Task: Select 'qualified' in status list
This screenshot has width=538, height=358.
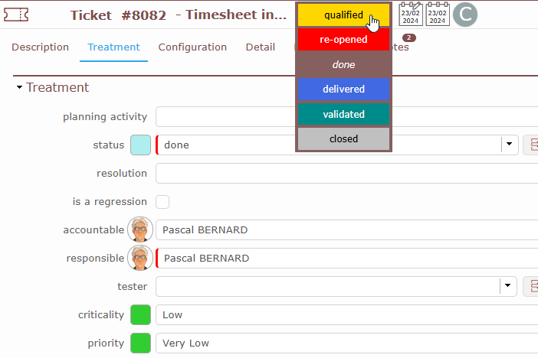Action: 343,15
